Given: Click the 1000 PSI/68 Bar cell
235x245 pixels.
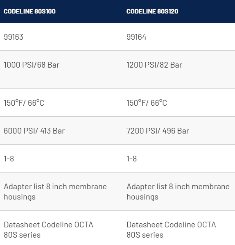Looking at the screenshot, I should [x=32, y=65].
